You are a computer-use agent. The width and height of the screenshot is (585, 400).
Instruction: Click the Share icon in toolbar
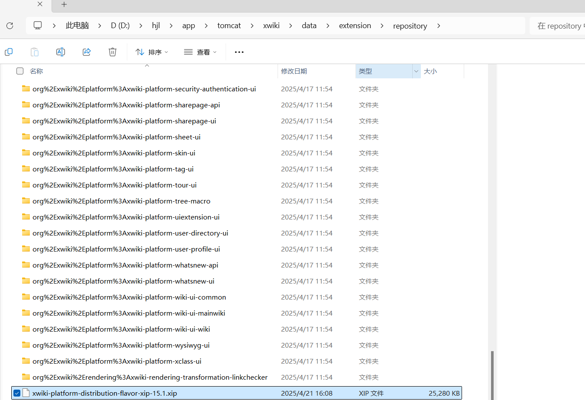(x=87, y=52)
